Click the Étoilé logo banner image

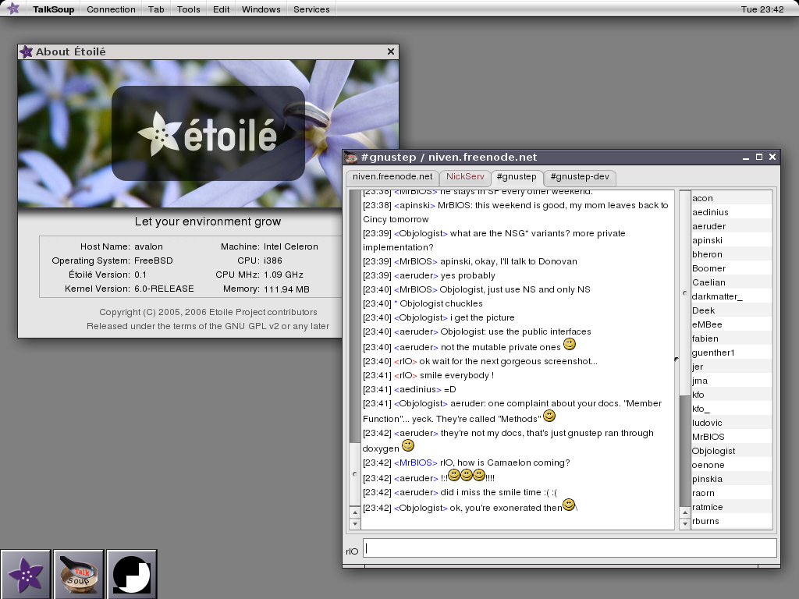(208, 133)
